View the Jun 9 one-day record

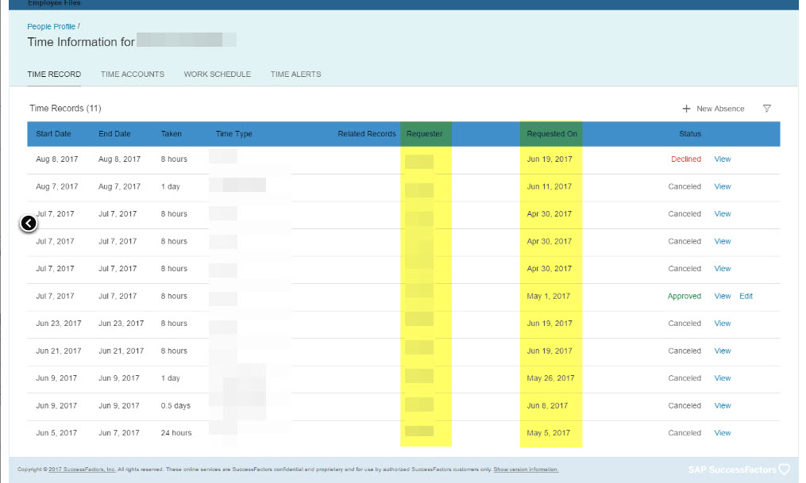pos(722,378)
